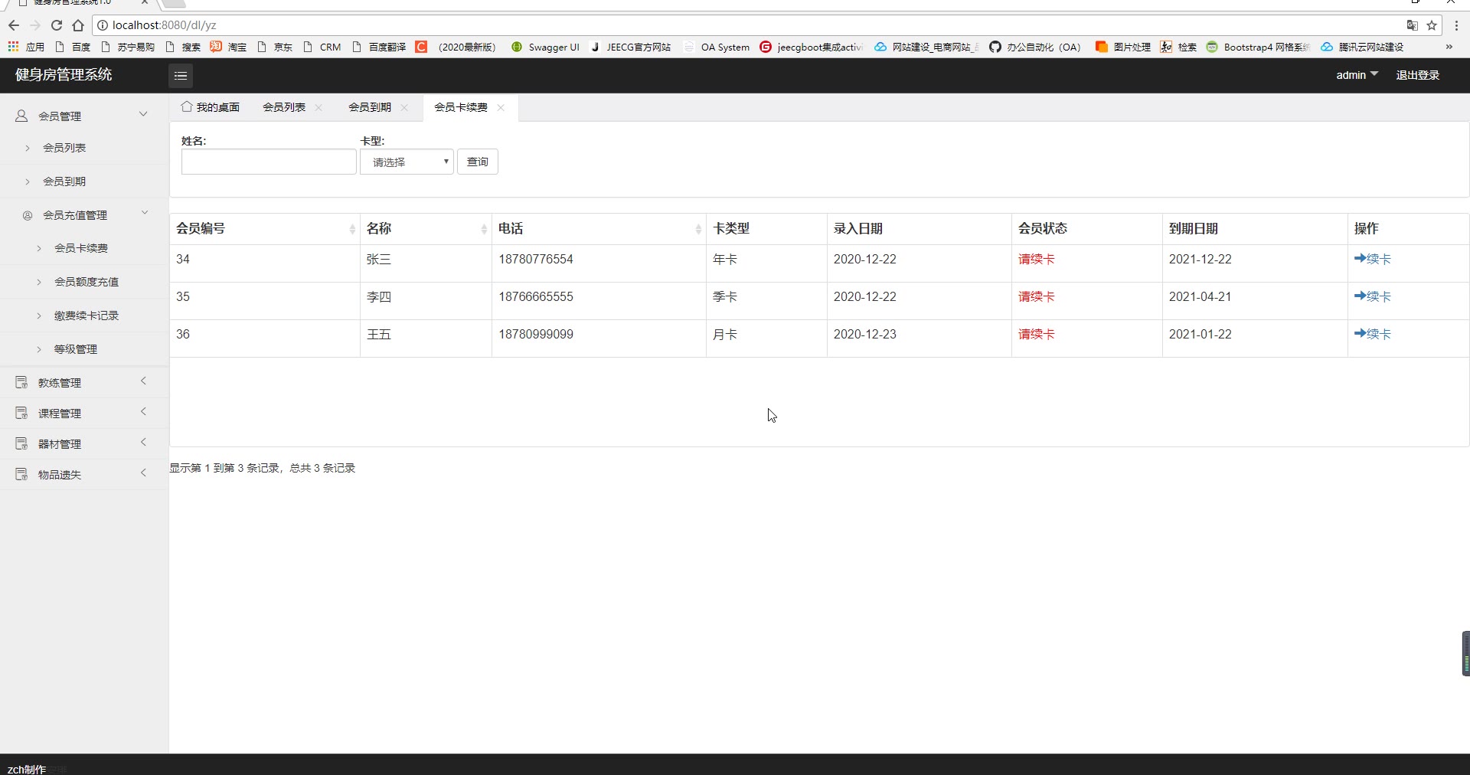Bookmark this page with the star icon

click(1432, 25)
